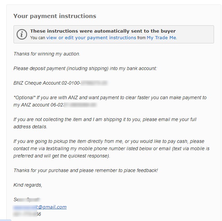The width and height of the screenshot is (222, 221).
Task: Click the BNZ Cheque Account label text
Action: point(37,83)
